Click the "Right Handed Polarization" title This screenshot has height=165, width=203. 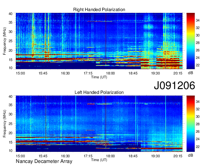[99, 10]
